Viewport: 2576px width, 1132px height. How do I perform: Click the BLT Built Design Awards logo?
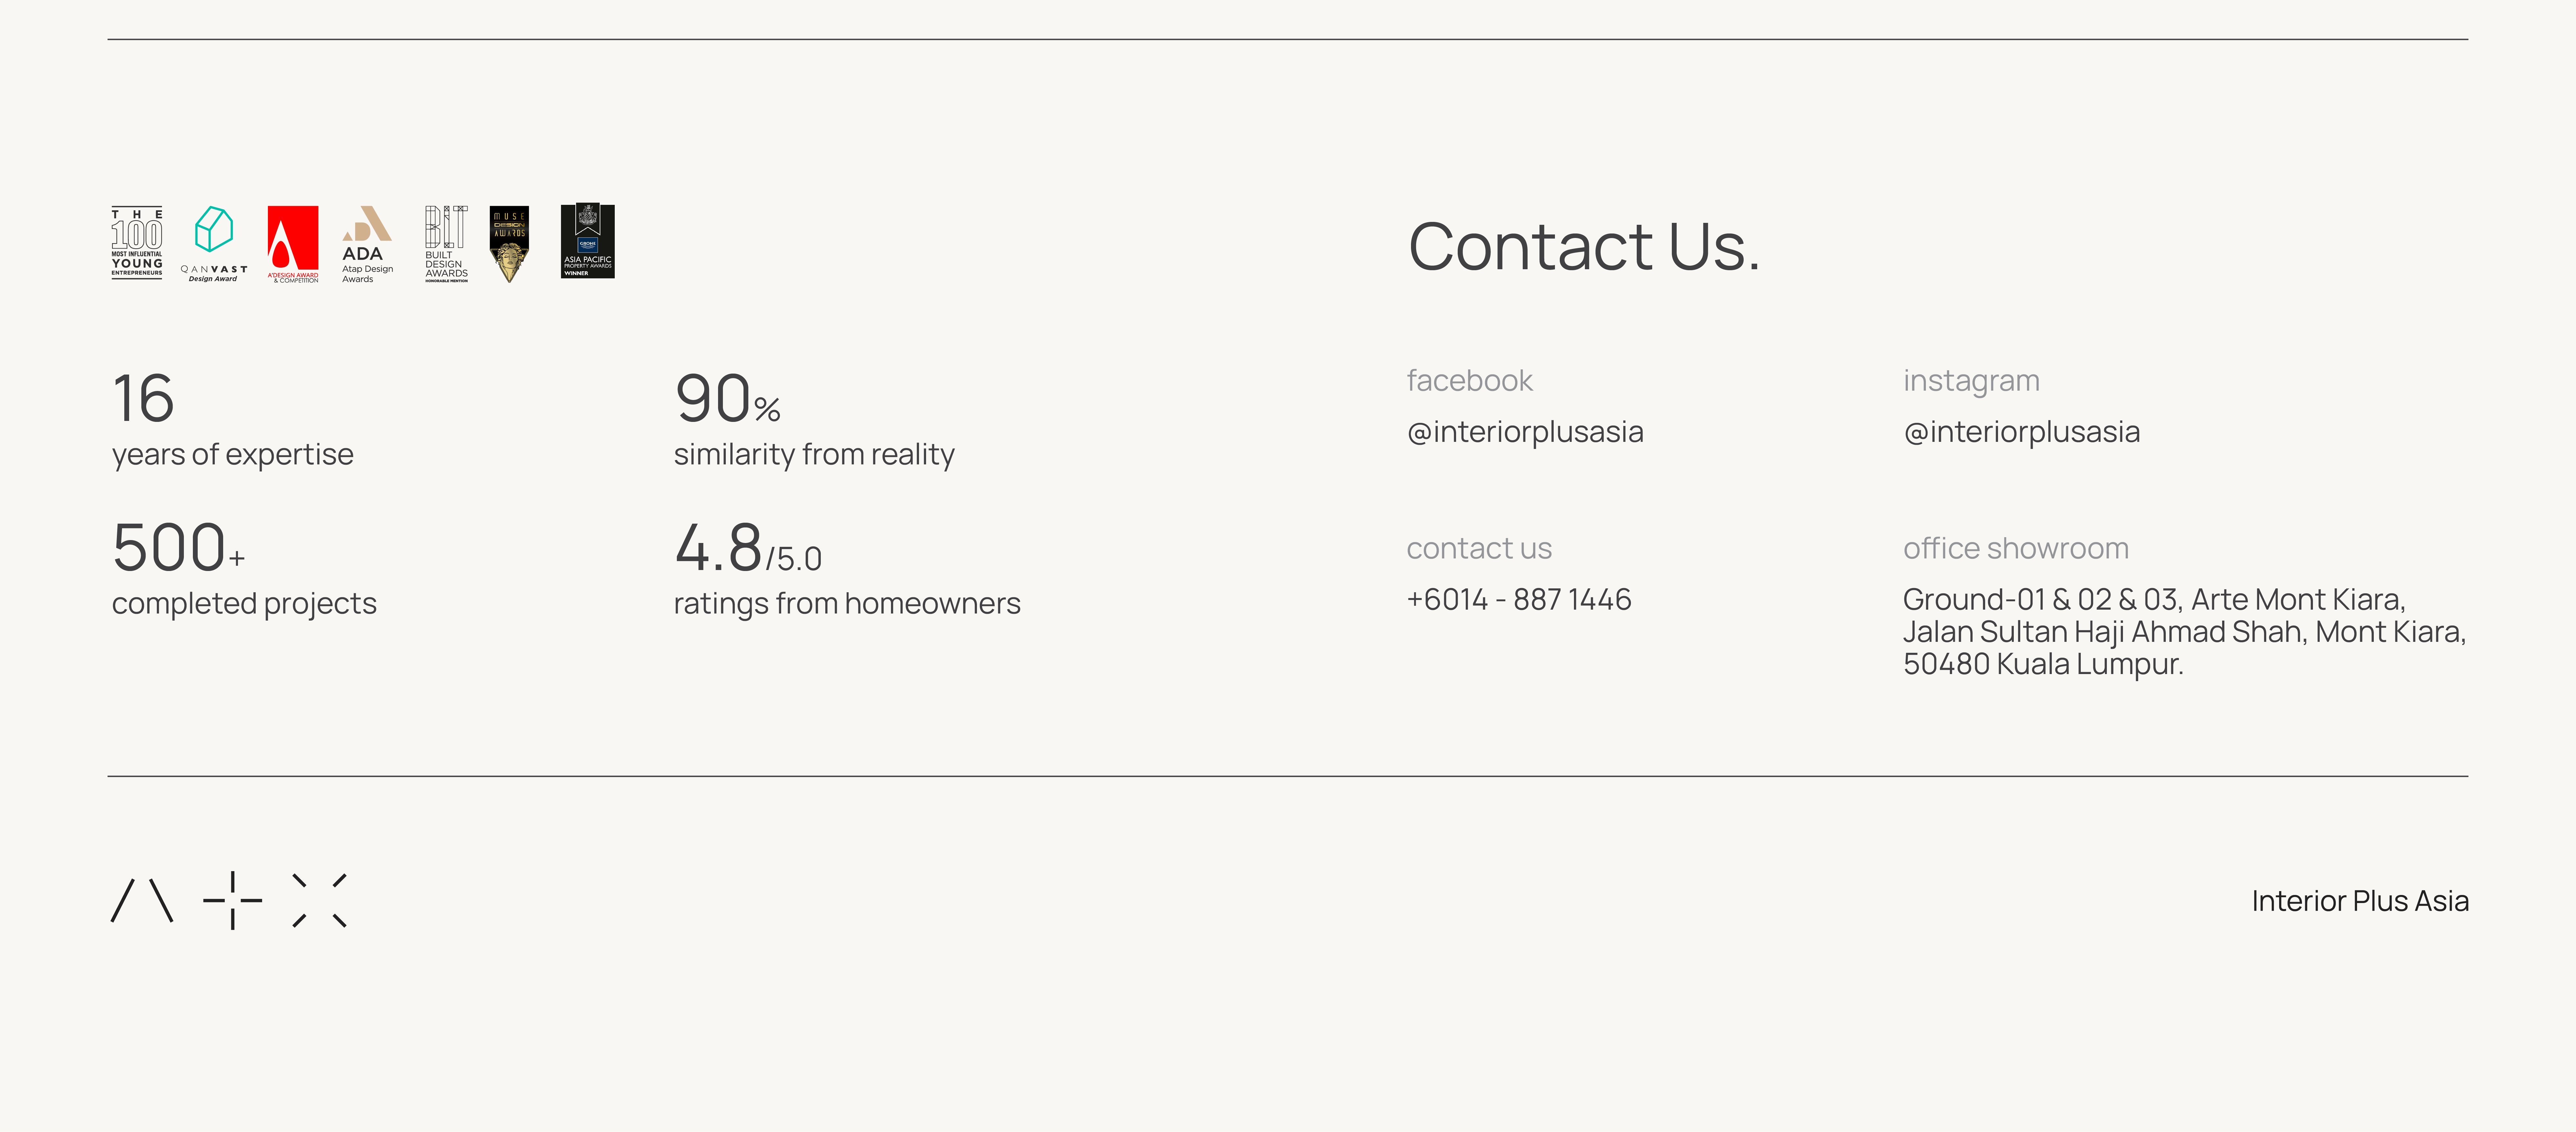click(446, 243)
